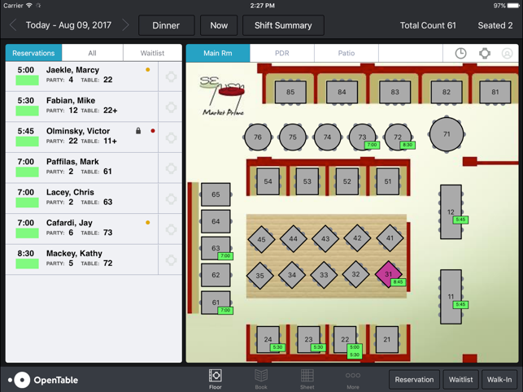
Task: Show the PDR floor plan
Action: (282, 53)
